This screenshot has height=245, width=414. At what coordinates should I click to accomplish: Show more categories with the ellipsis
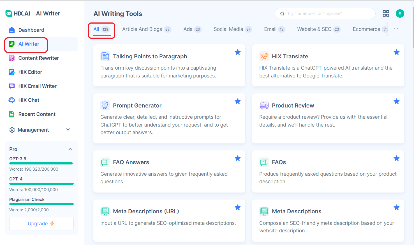[x=396, y=29]
